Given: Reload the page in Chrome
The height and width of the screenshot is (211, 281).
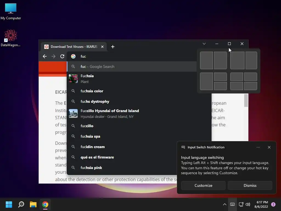Looking at the screenshot, I should click(62, 56).
